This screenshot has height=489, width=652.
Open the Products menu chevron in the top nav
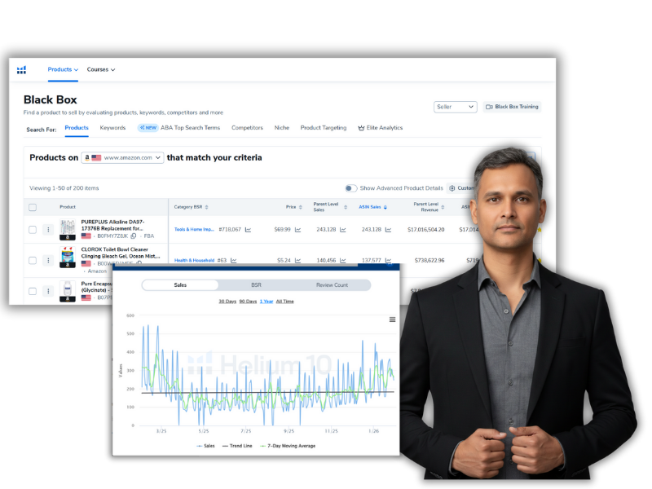coord(77,69)
